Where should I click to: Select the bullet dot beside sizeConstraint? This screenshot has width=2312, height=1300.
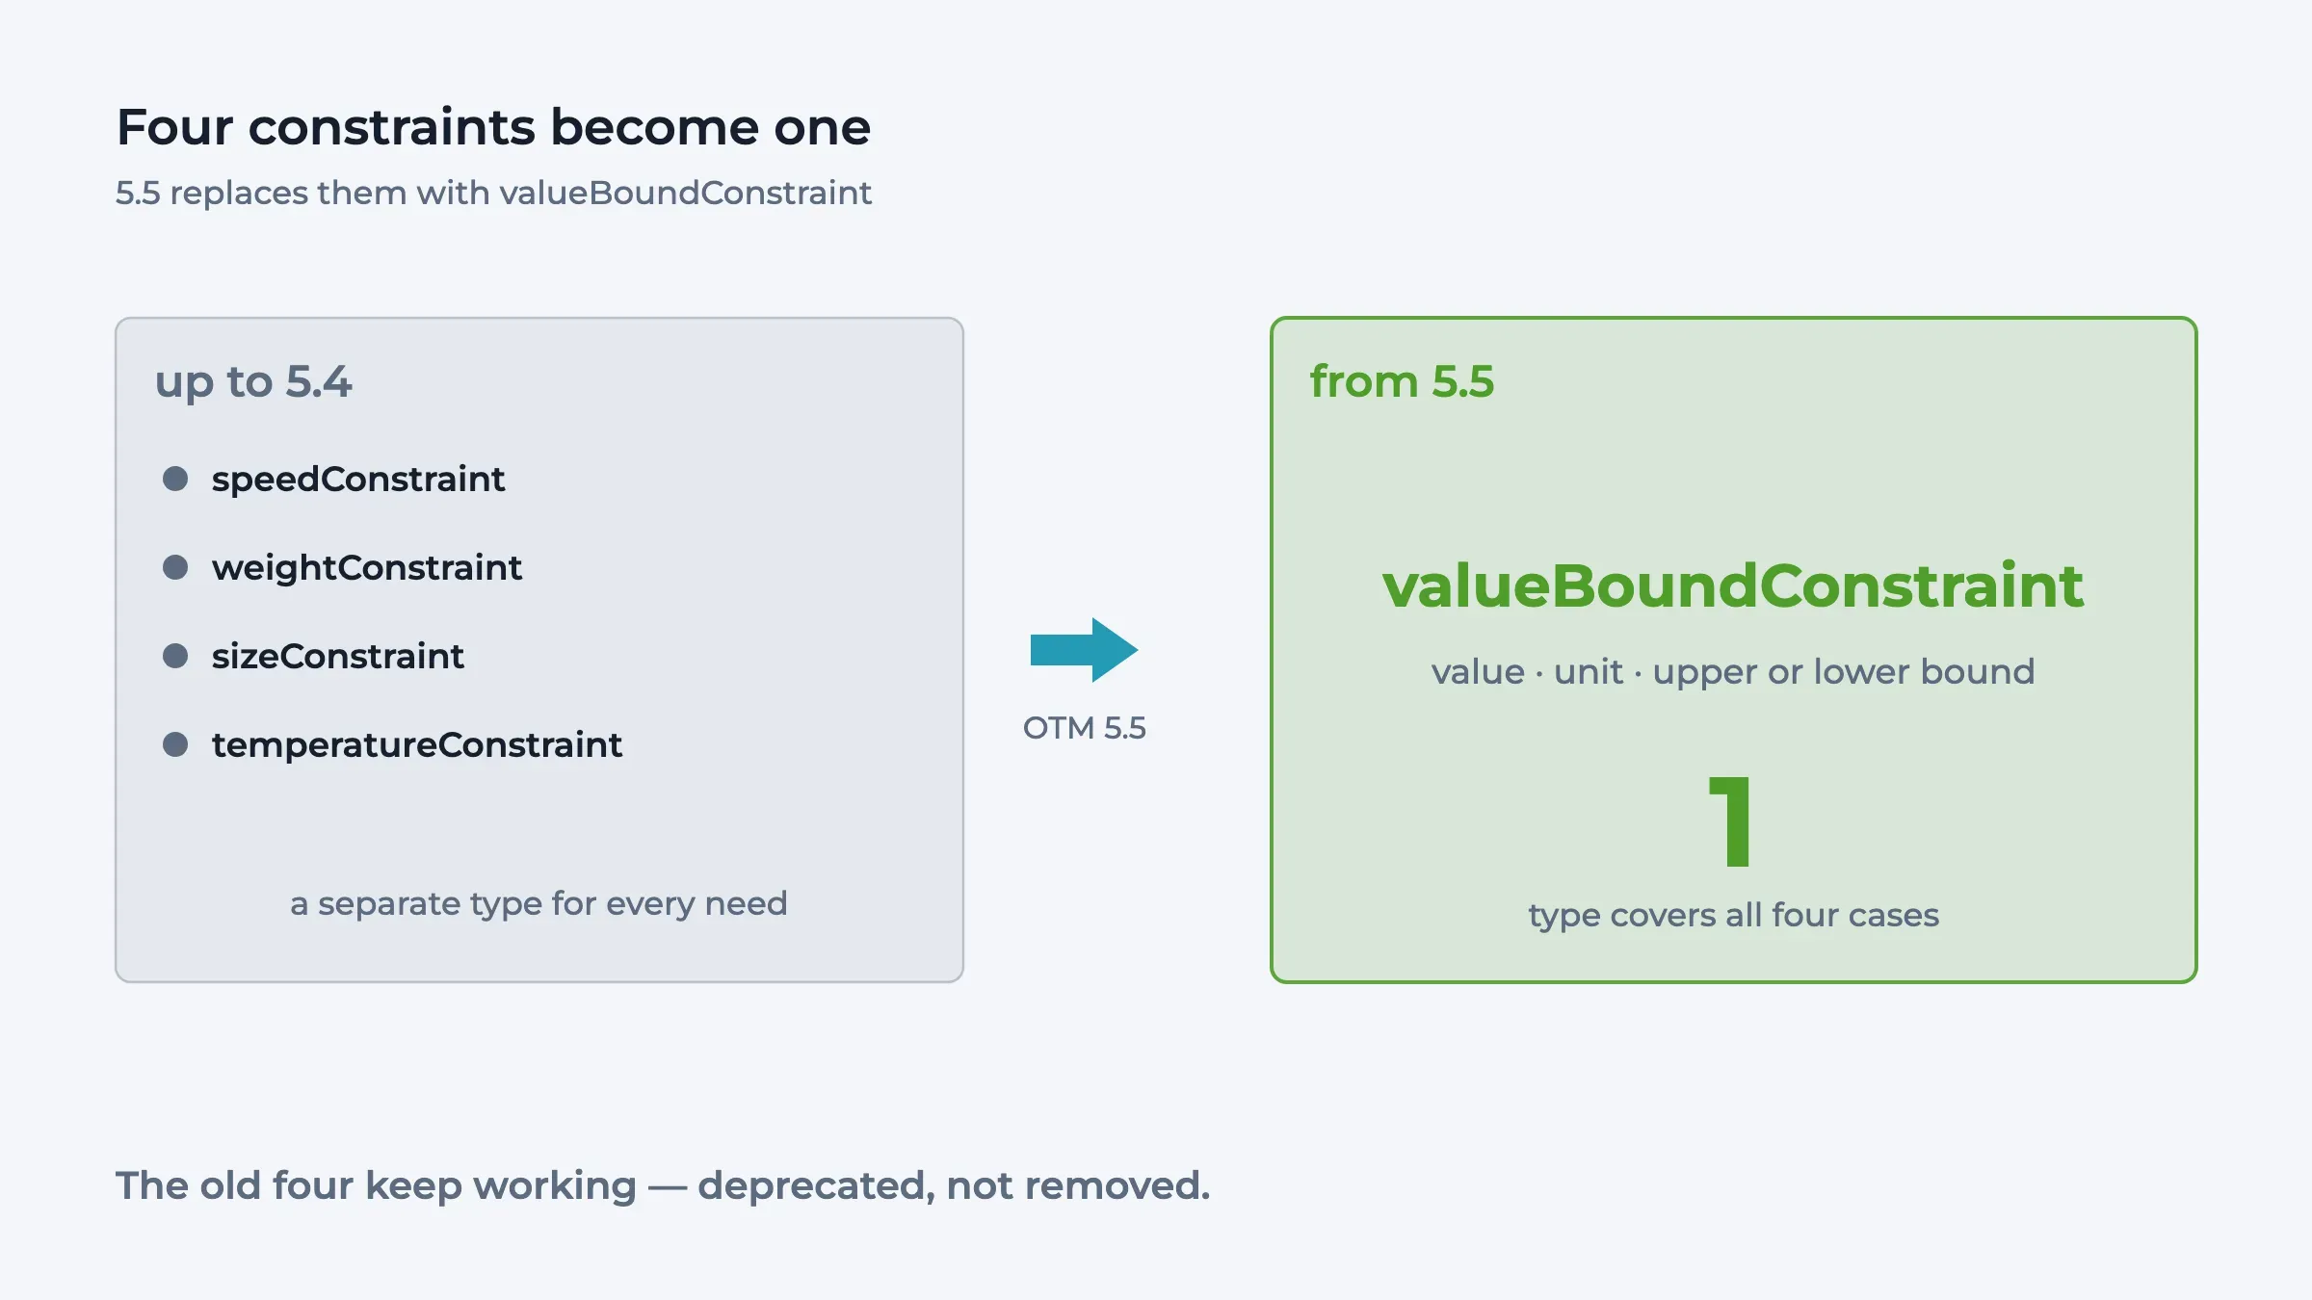click(x=175, y=656)
